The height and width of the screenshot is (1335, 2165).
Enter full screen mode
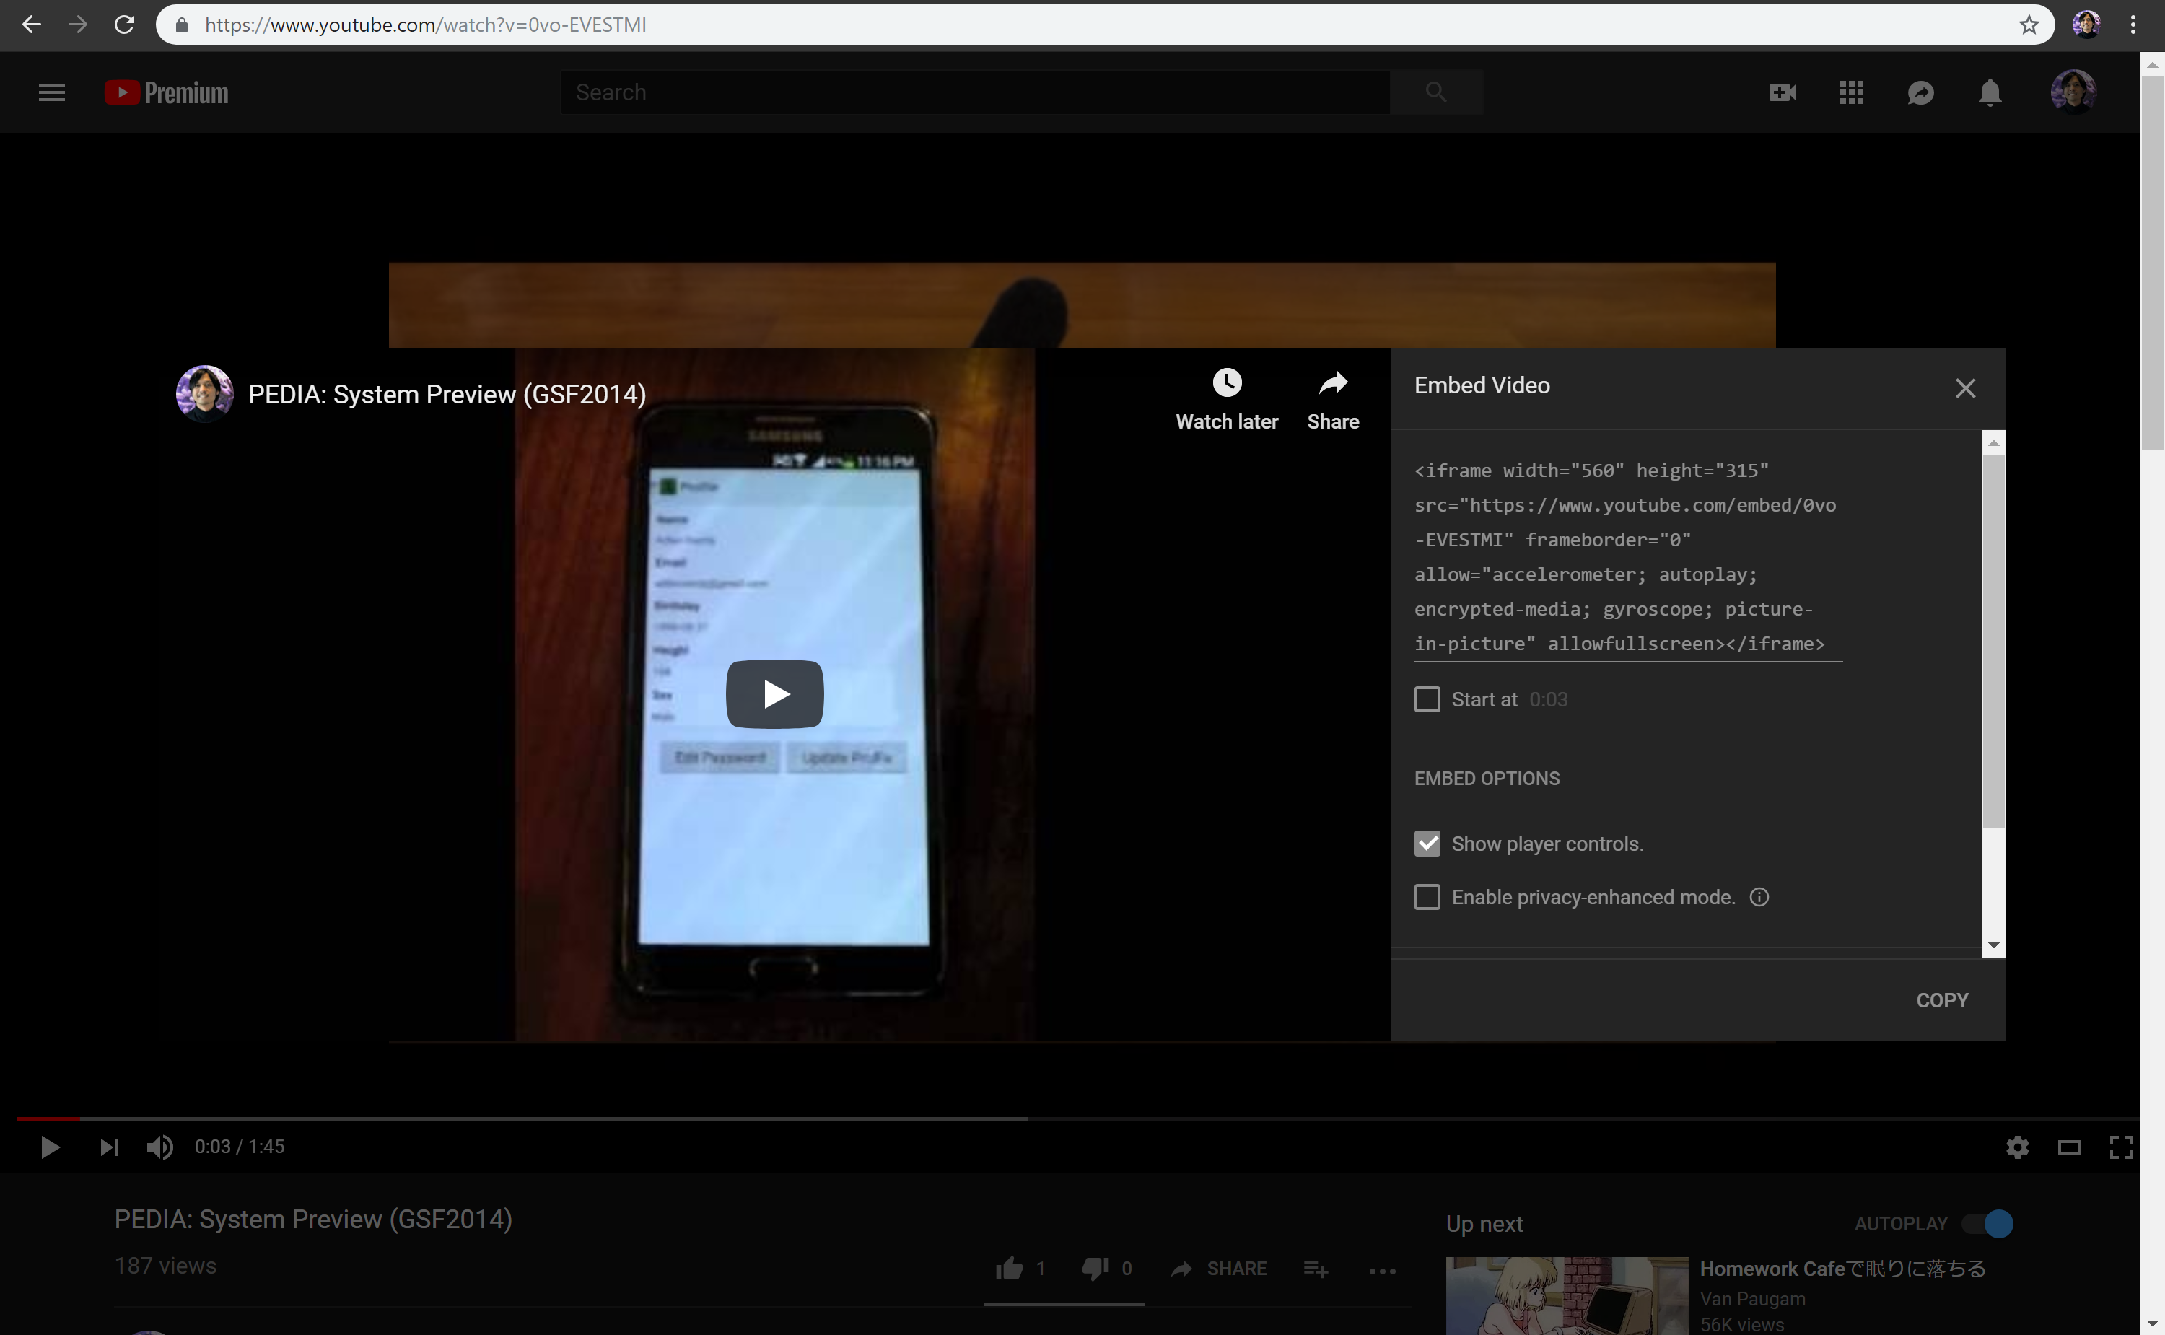pyautogui.click(x=2121, y=1147)
